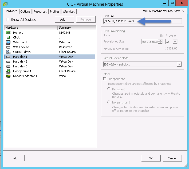The height and width of the screenshot is (169, 189).
Task: Click the Provisioned Size value field
Action: pos(150,42)
